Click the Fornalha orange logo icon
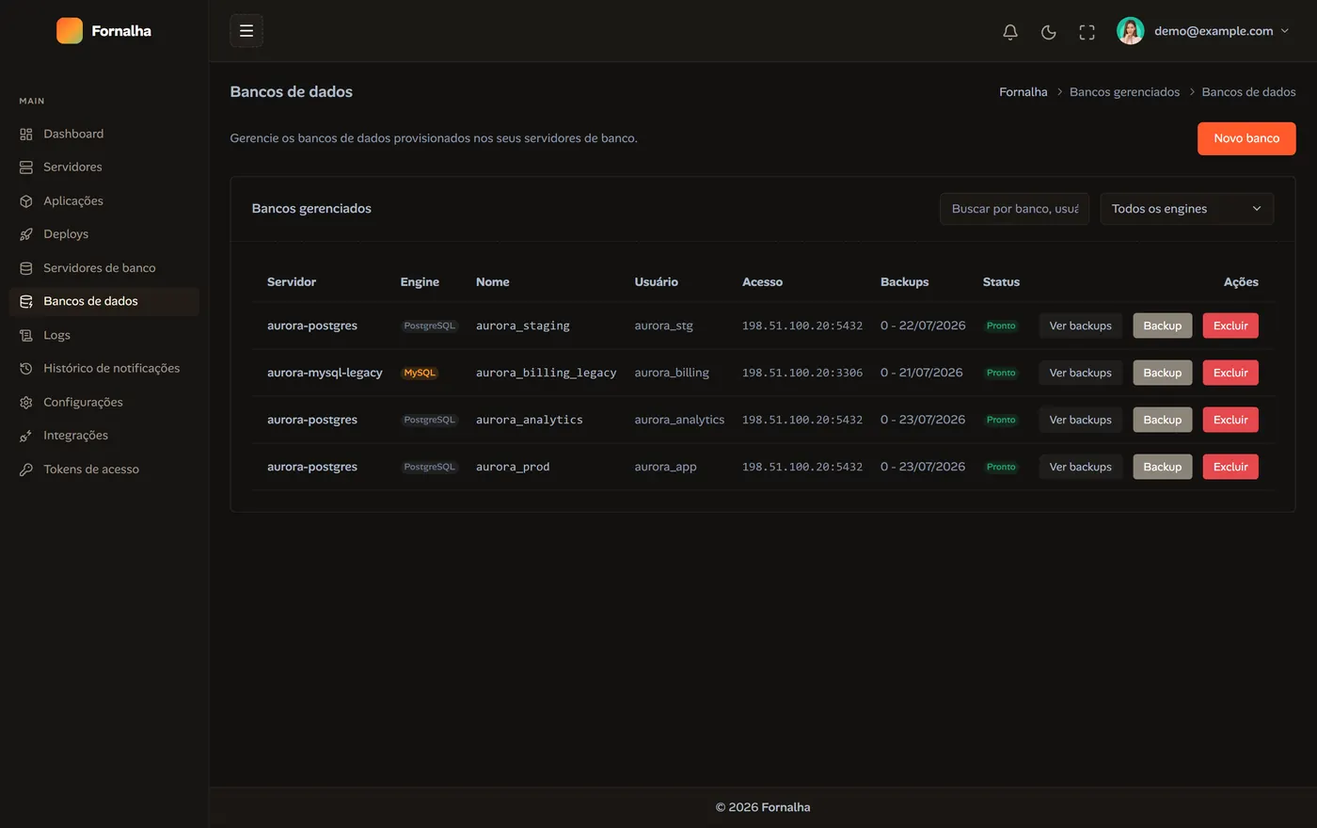This screenshot has width=1317, height=828. 70,31
